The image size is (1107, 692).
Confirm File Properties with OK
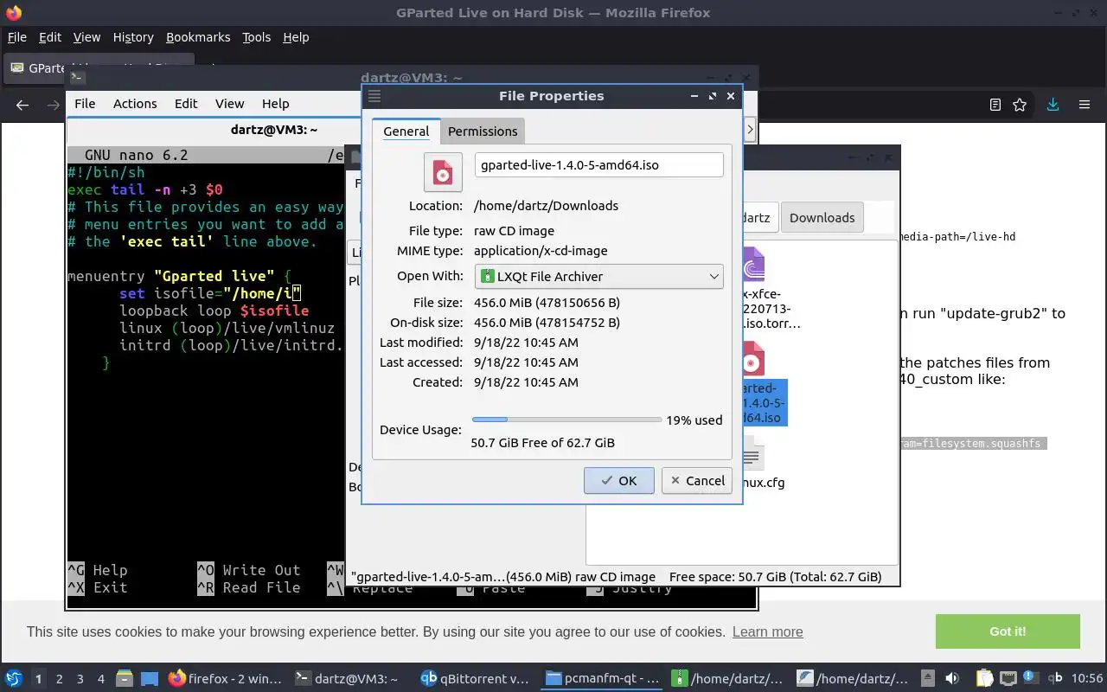619,481
